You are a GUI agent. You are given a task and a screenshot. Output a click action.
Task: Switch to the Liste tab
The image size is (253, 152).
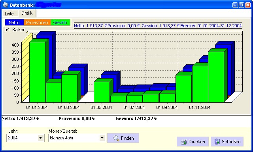(9, 13)
